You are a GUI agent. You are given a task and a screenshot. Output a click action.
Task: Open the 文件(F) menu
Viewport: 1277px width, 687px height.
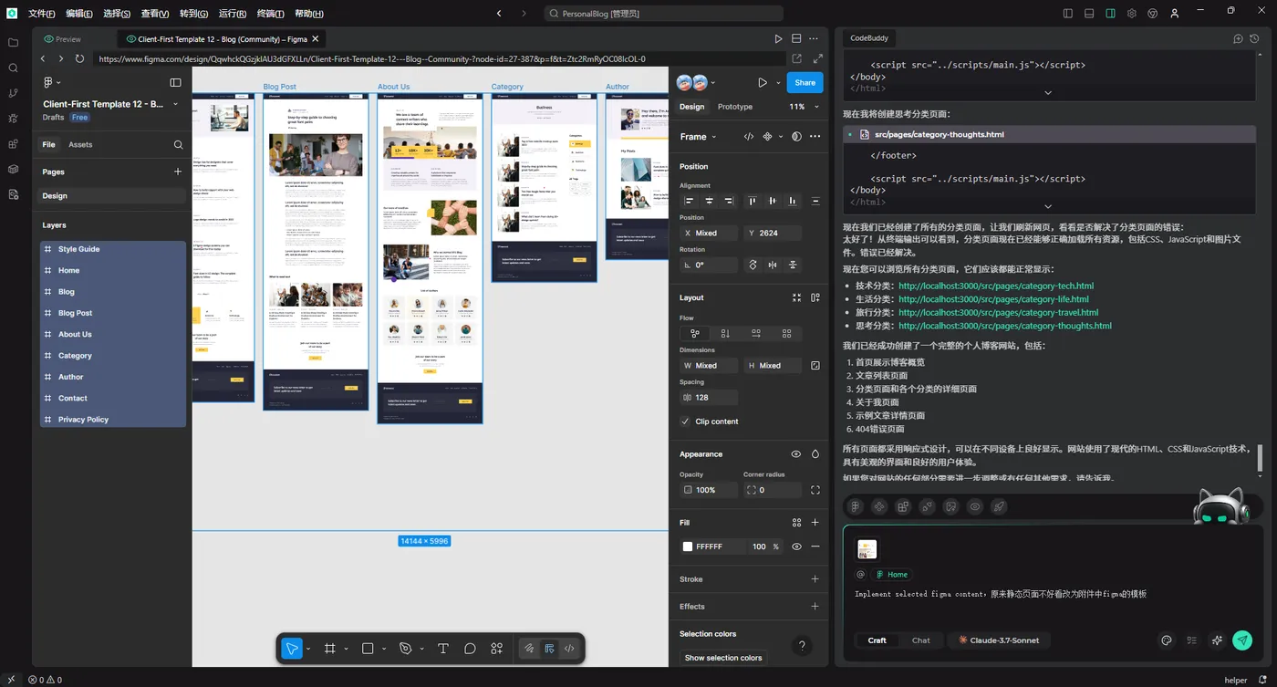point(41,14)
